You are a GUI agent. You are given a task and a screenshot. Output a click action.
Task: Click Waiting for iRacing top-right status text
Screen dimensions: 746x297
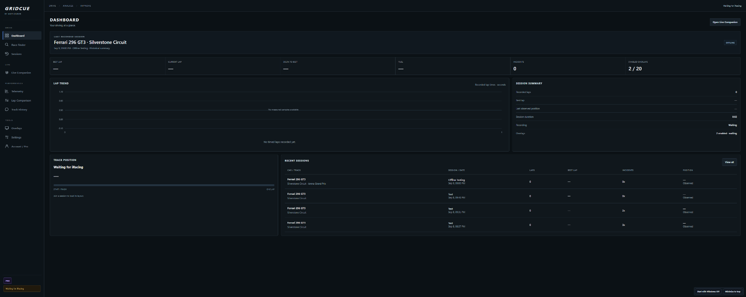coord(732,6)
